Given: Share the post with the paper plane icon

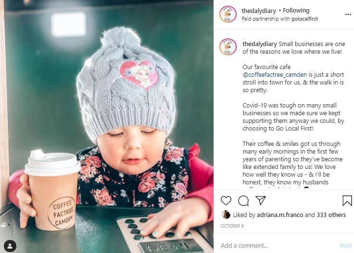Looking at the screenshot, I should coord(261,200).
